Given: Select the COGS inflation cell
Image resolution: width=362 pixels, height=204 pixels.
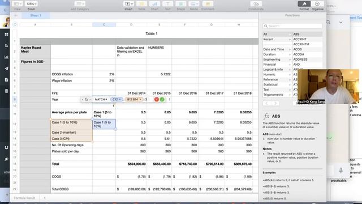Looking at the screenshot, I should (72, 74).
